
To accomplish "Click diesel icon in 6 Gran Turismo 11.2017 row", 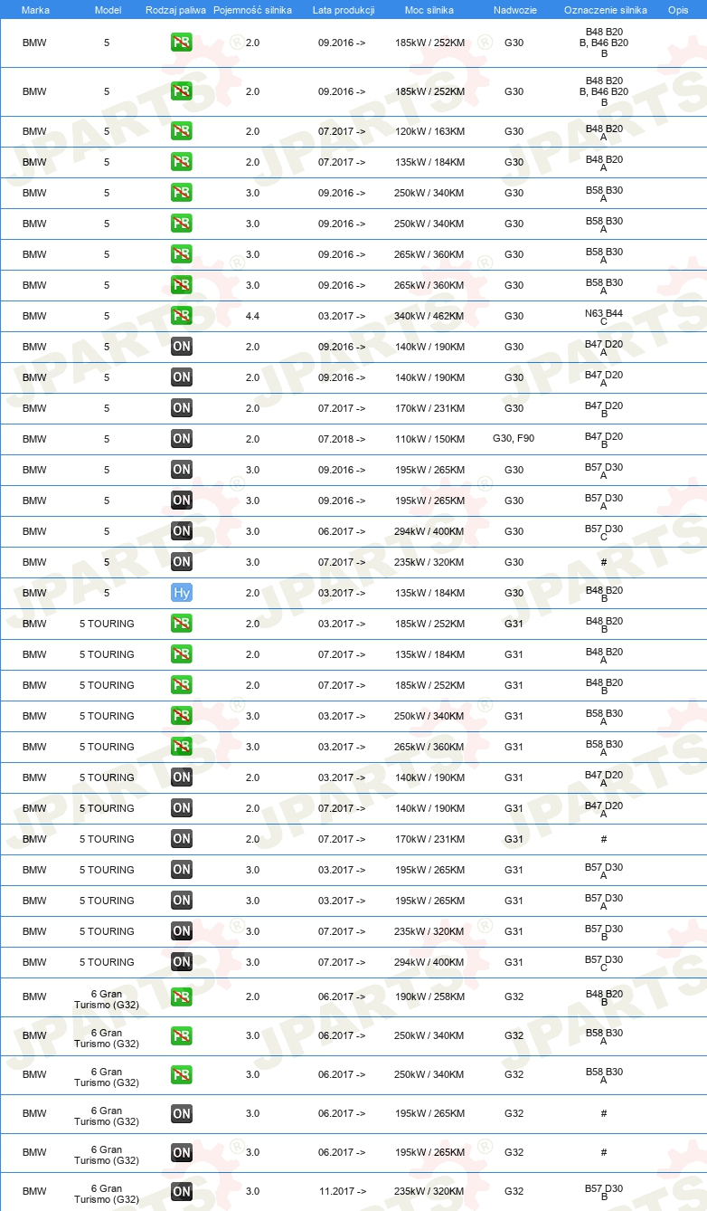I will pos(182,1191).
